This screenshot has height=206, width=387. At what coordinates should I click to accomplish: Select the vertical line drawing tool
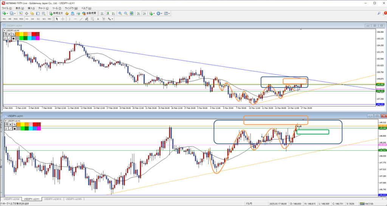[x=70, y=19]
